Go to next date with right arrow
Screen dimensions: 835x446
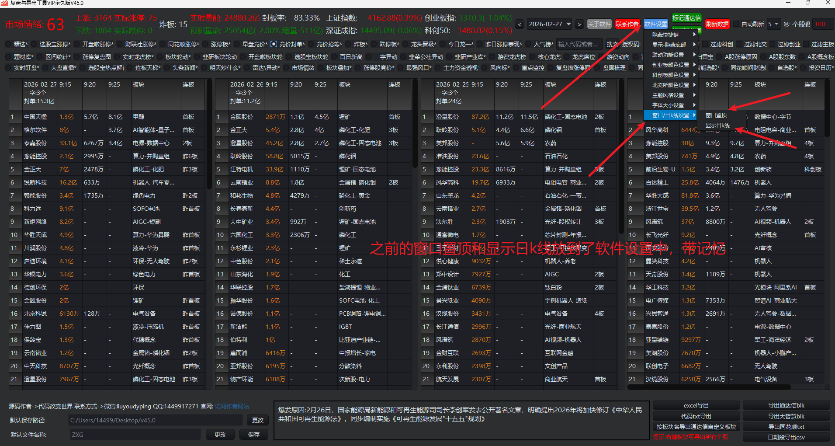click(579, 24)
